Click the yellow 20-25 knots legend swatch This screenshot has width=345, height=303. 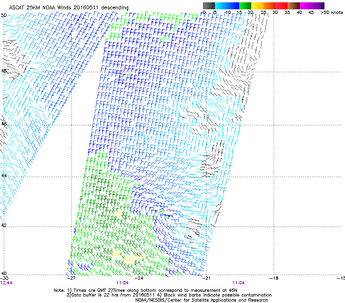click(x=257, y=6)
